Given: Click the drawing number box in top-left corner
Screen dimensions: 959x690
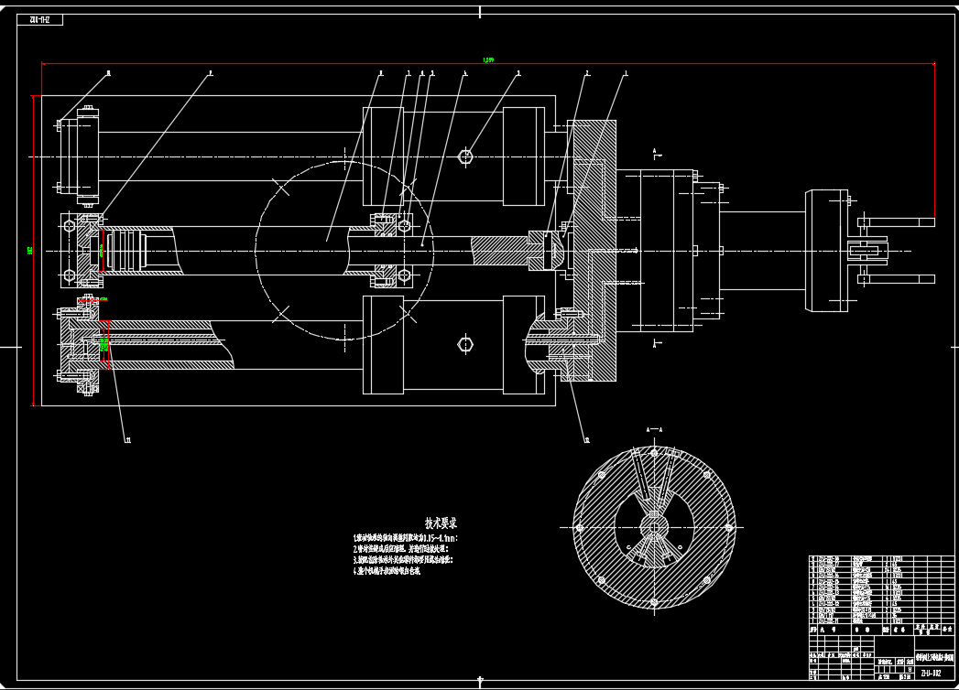Looking at the screenshot, I should point(39,19).
